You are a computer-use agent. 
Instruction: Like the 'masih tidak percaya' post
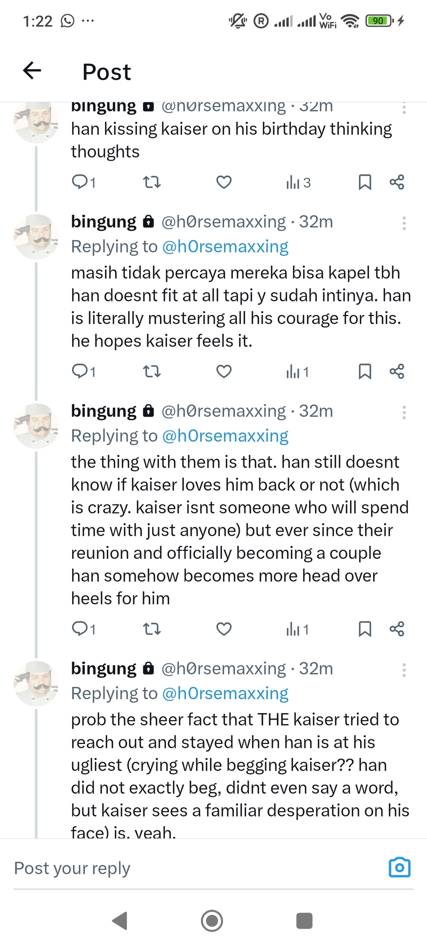click(224, 371)
